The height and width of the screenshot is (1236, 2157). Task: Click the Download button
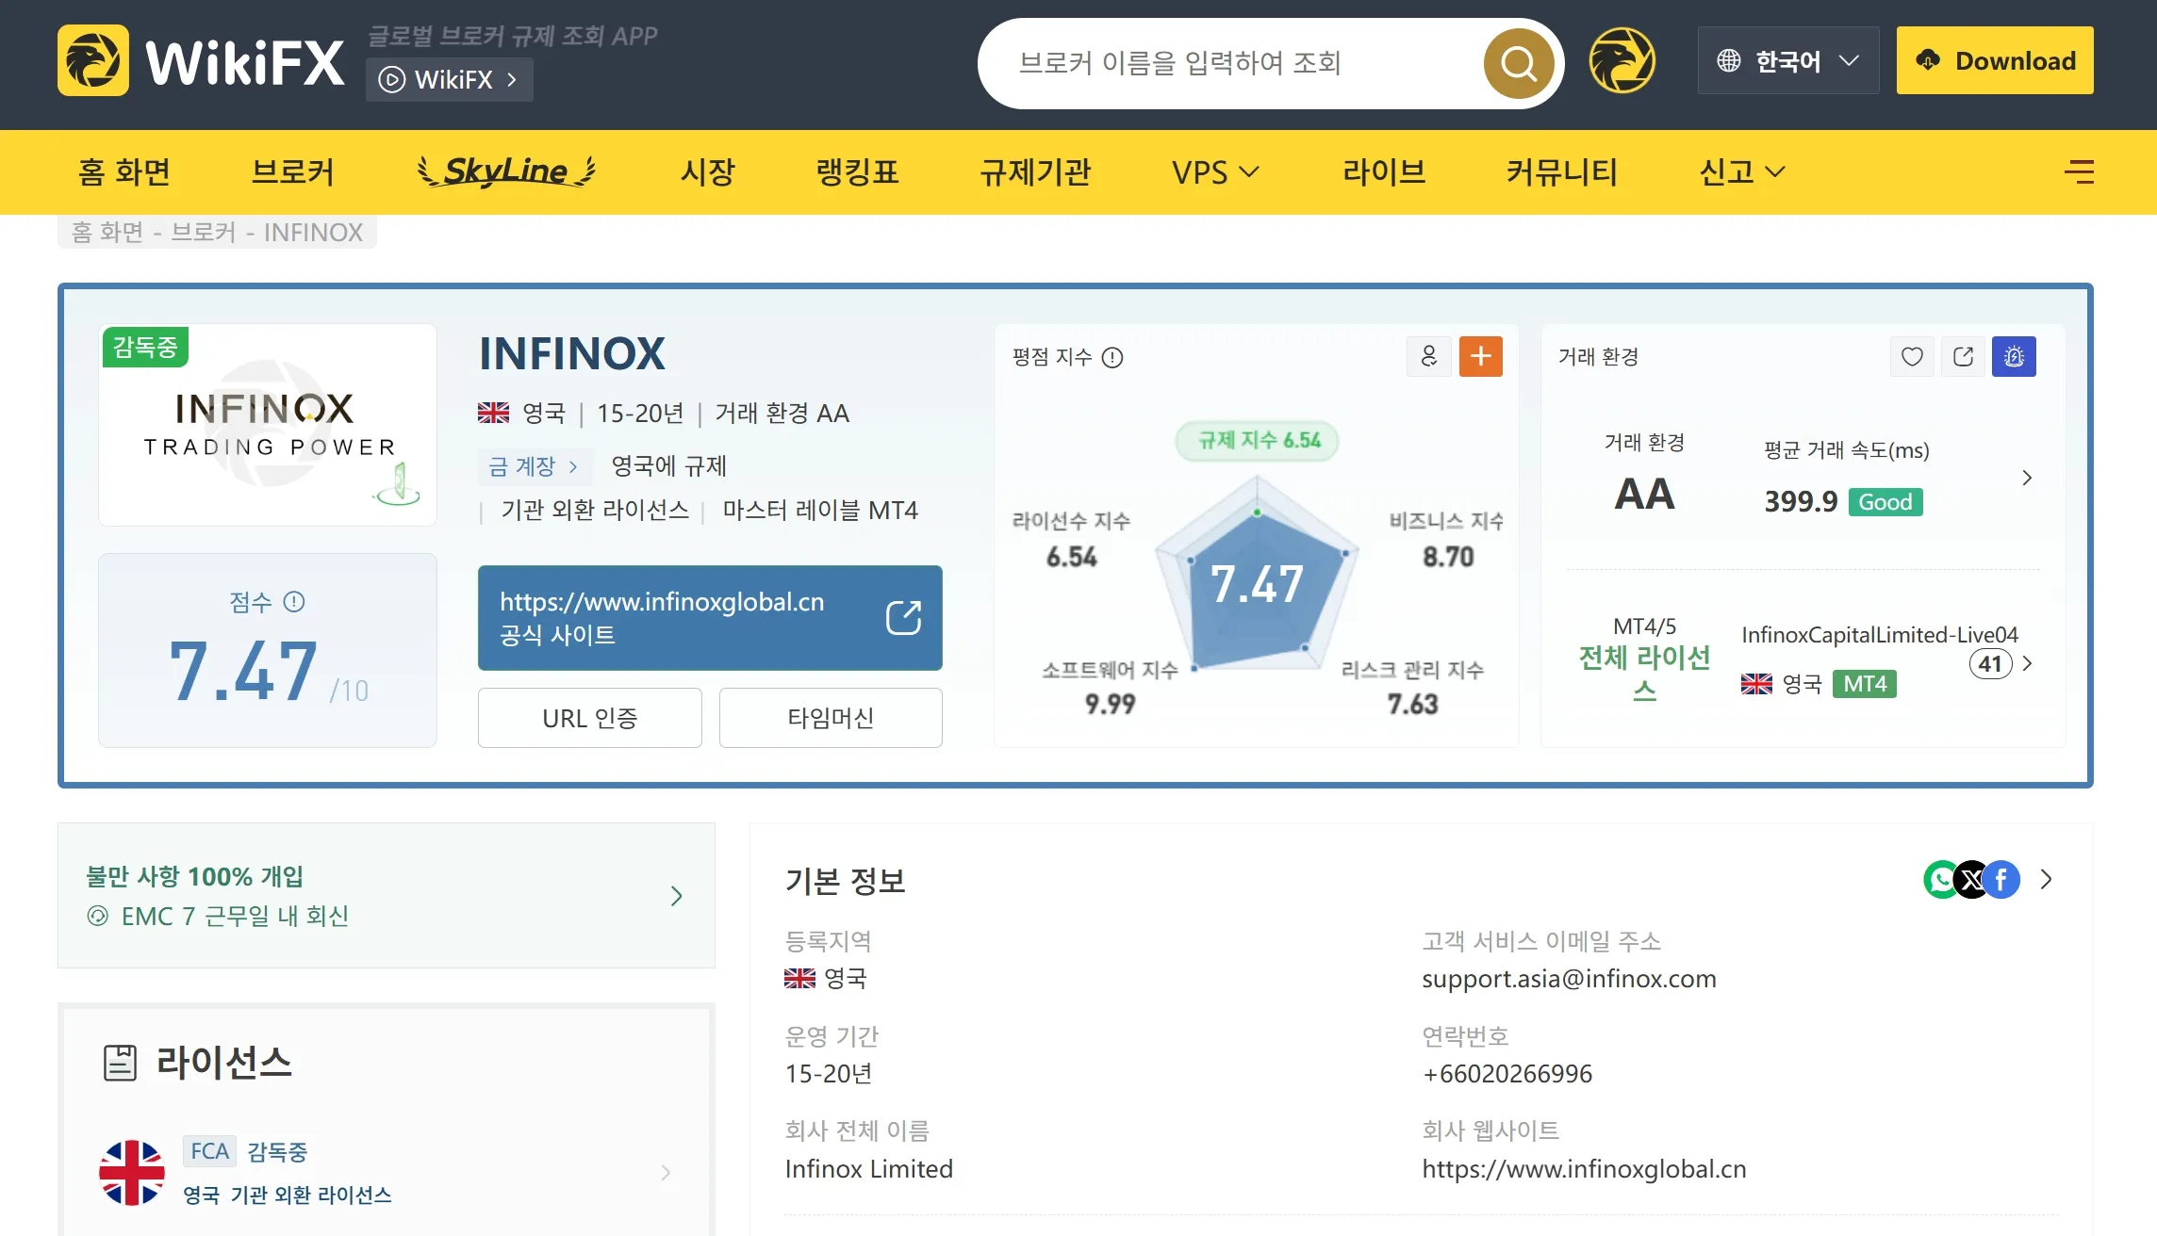point(1995,60)
